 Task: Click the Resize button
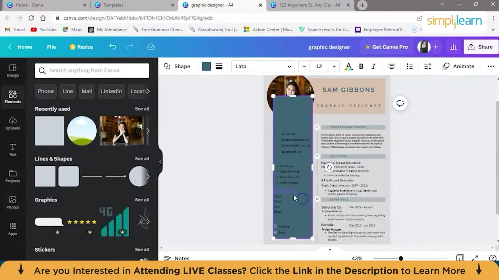point(81,47)
